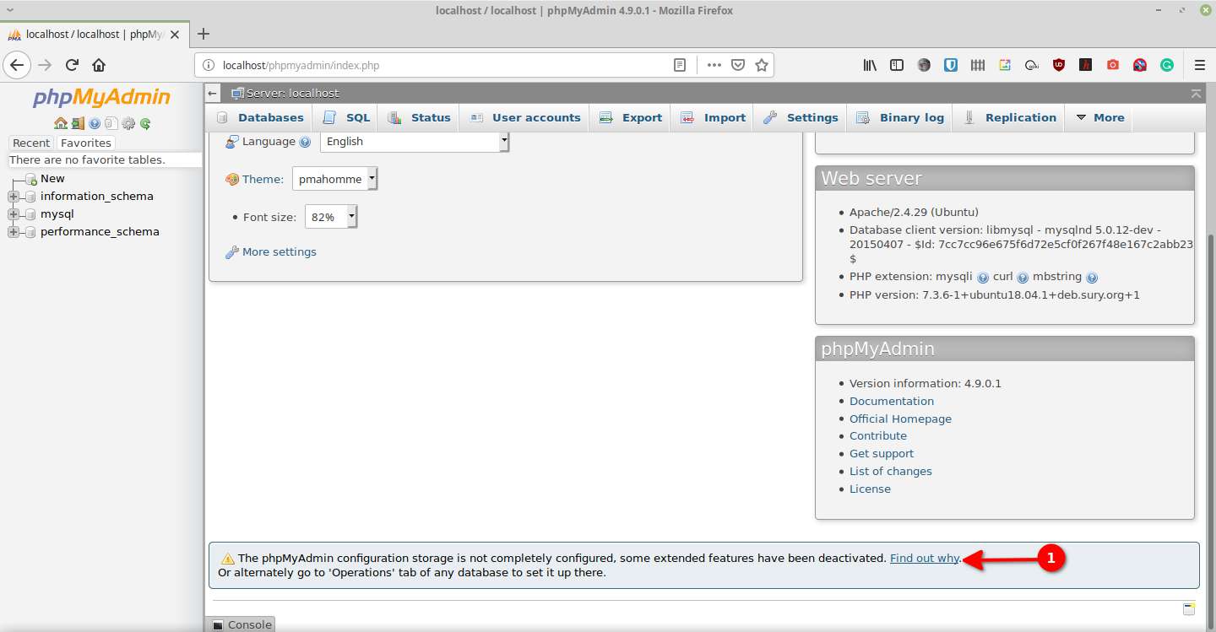1216x632 pixels.
Task: Open the Documentation link
Action: [892, 402]
